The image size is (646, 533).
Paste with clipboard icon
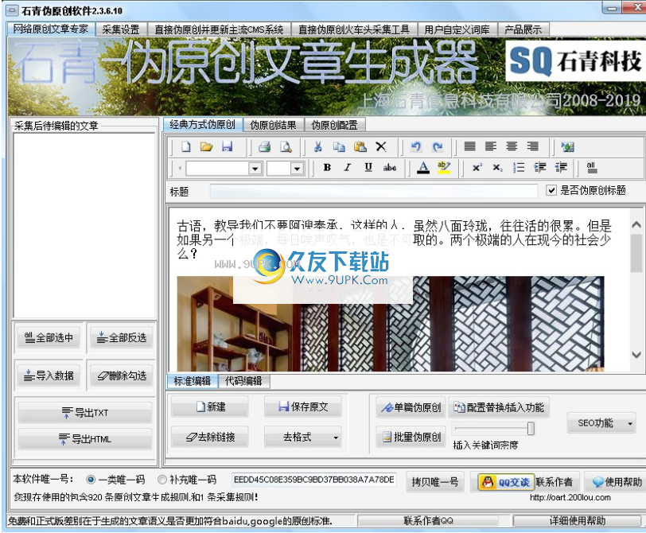[360, 146]
